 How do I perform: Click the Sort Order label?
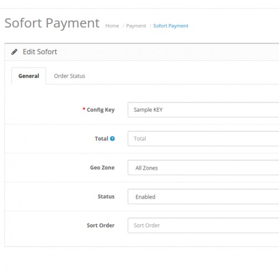pyautogui.click(x=100, y=225)
